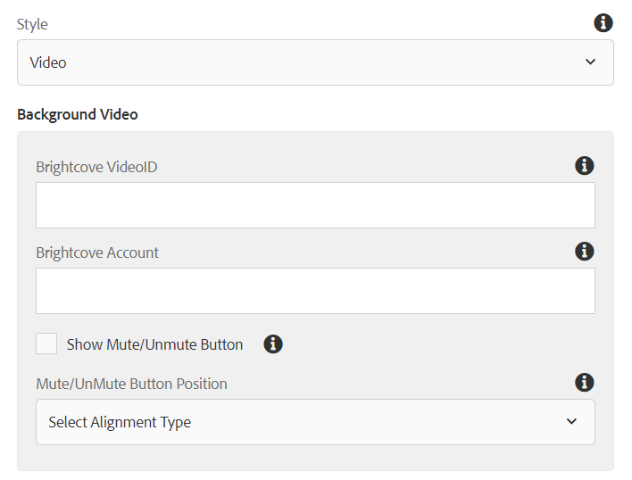
Task: Open the Style dropdown showing Video
Action: (x=315, y=62)
